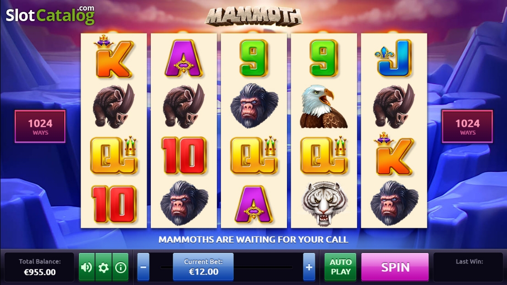Click the pink SPIN button
The width and height of the screenshot is (507, 285).
click(x=395, y=267)
